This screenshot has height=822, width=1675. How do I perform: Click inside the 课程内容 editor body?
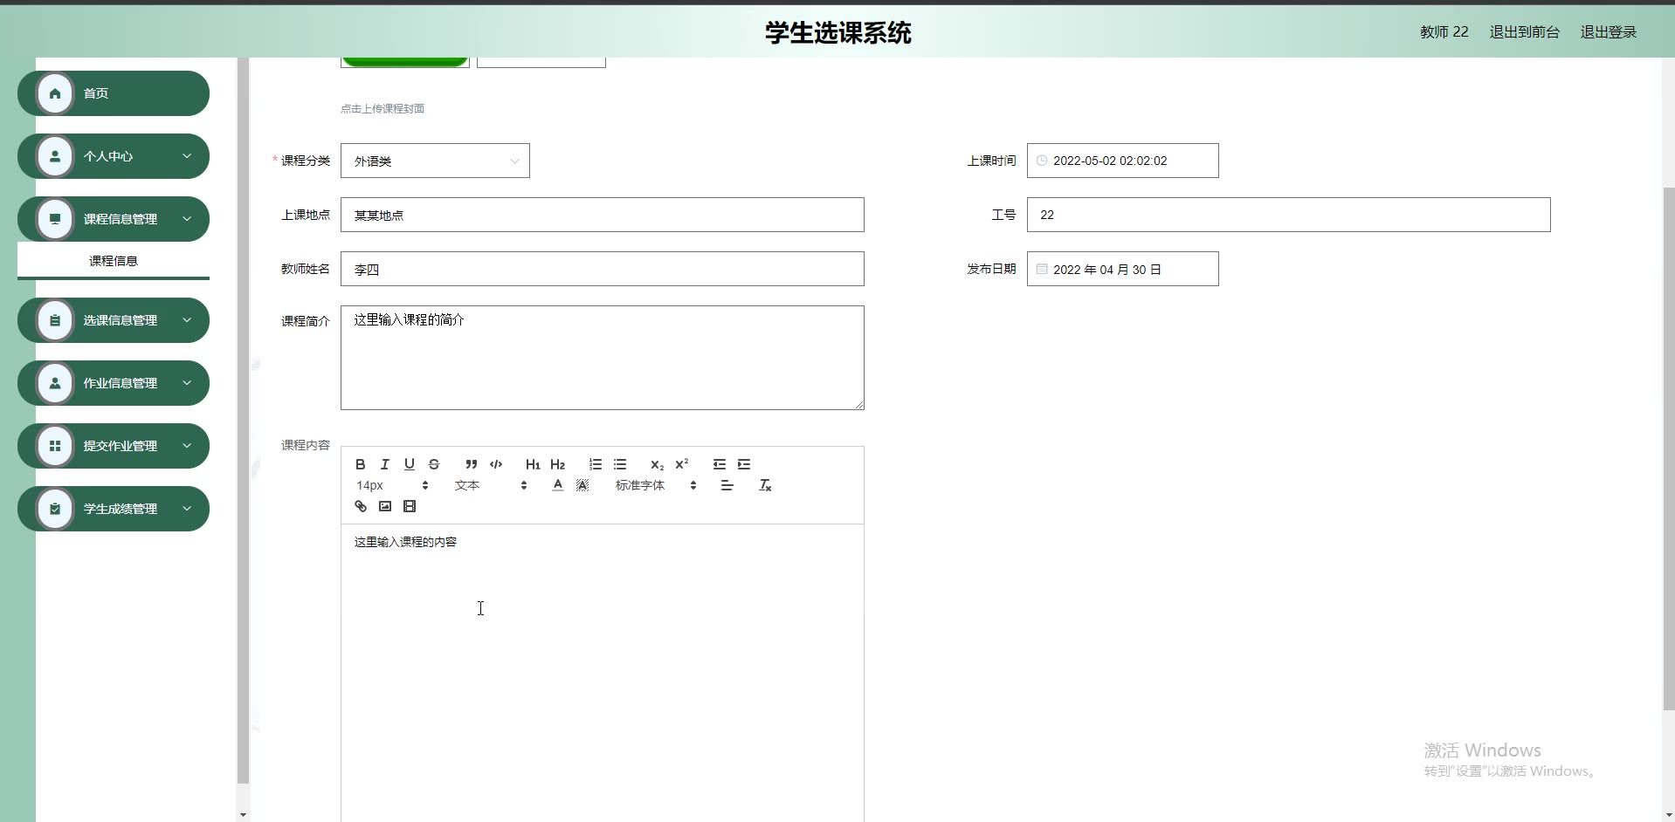pyautogui.click(x=603, y=672)
